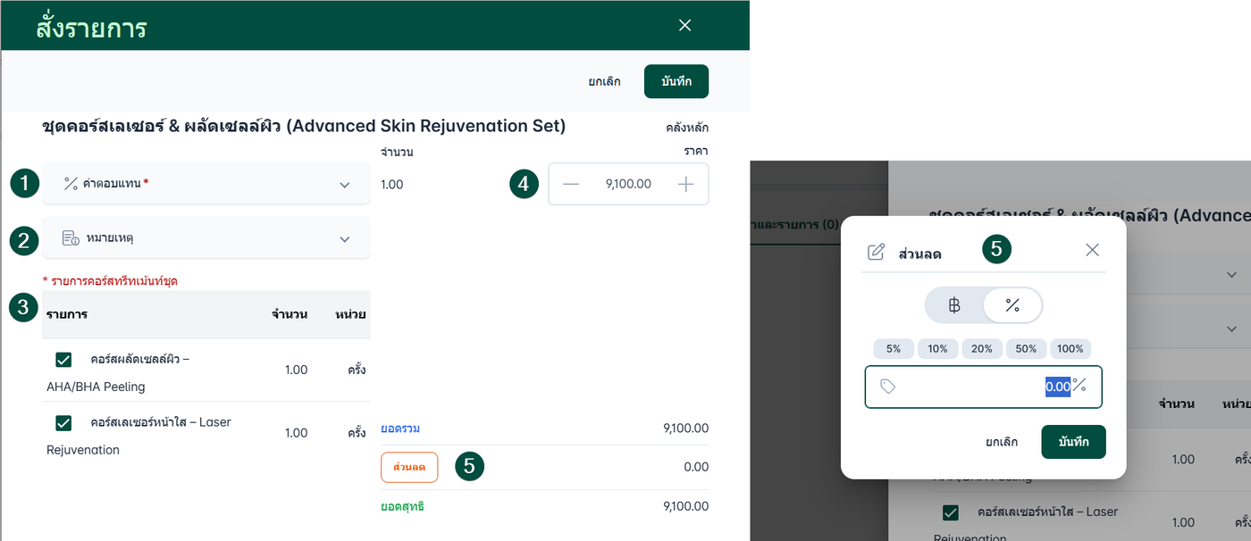Click the plus icon to increase price
The width and height of the screenshot is (1251, 541).
click(685, 184)
